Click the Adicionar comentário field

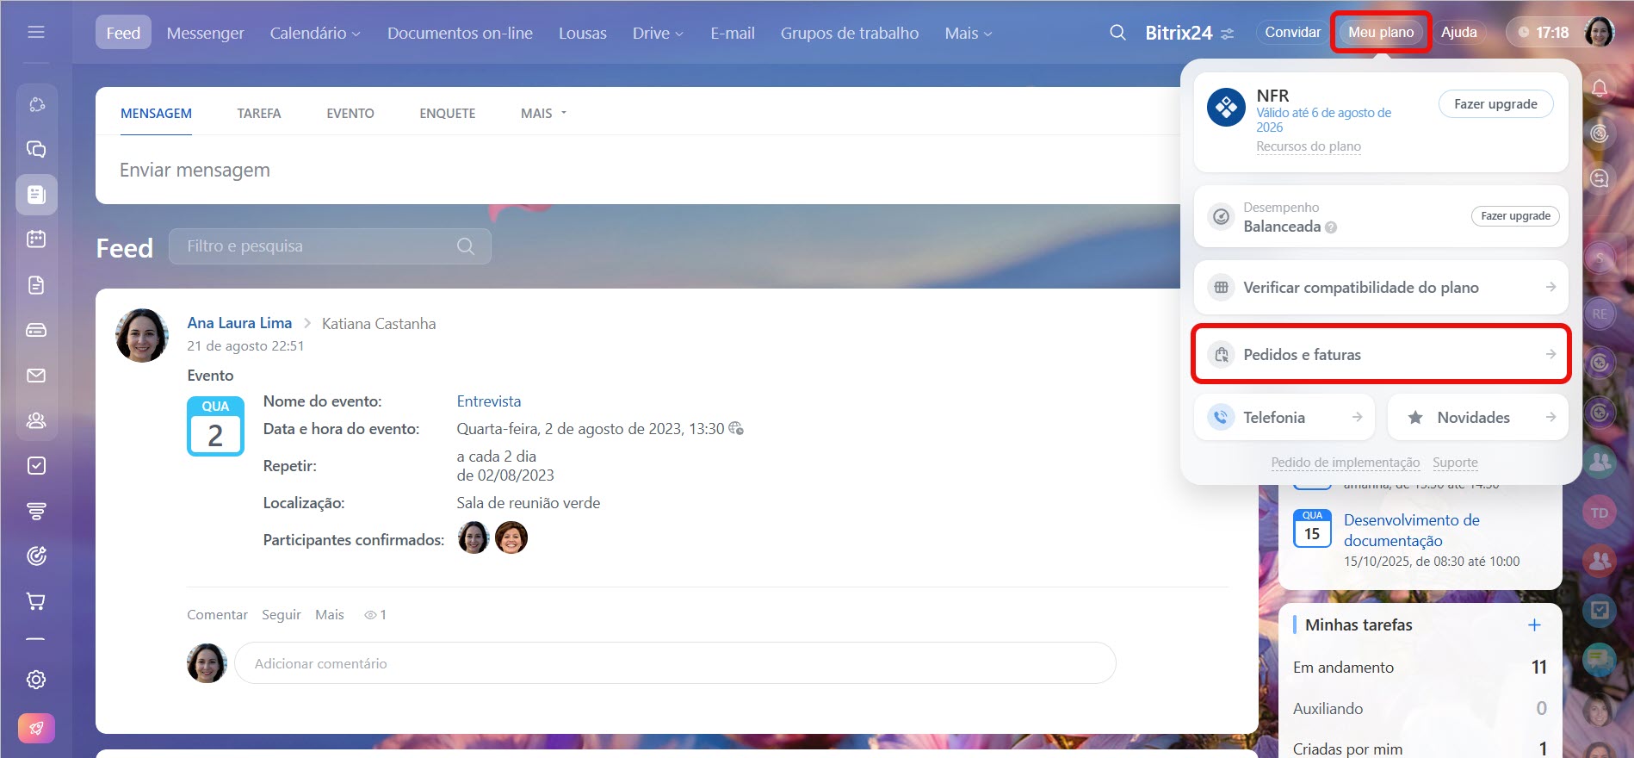(x=674, y=663)
